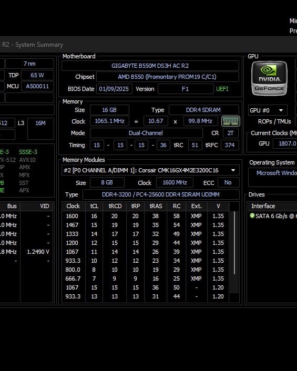Viewport: 297px width, 371px height.
Task: Click the tRAS column header
Action: (x=156, y=206)
